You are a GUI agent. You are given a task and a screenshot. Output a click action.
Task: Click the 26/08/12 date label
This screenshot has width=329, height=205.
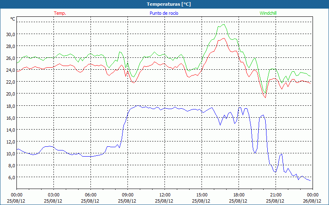[x=312, y=201]
